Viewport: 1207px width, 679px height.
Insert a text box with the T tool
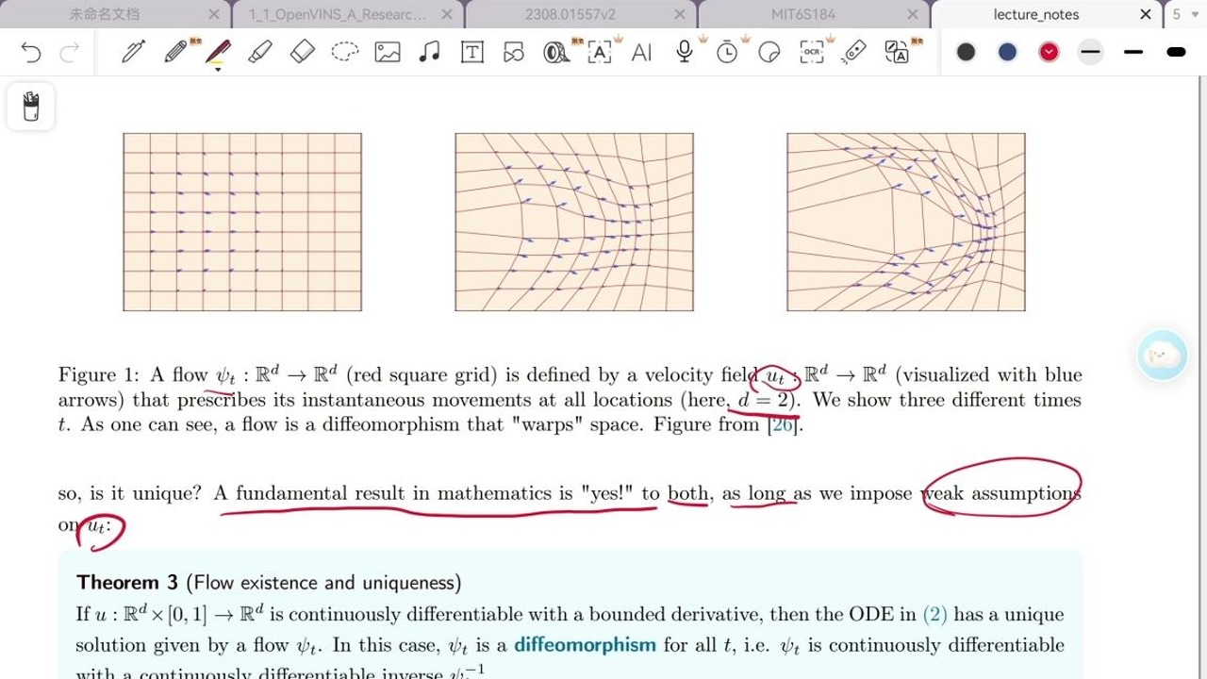coord(471,53)
